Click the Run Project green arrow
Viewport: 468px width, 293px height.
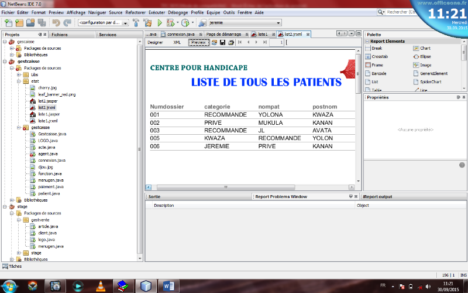coord(160,23)
